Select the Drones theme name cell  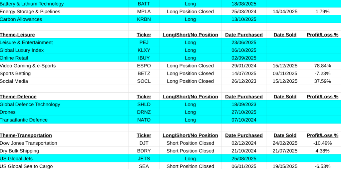8,112
